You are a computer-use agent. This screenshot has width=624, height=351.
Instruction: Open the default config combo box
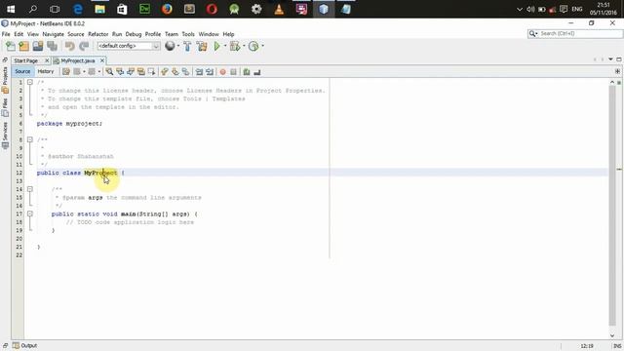129,46
